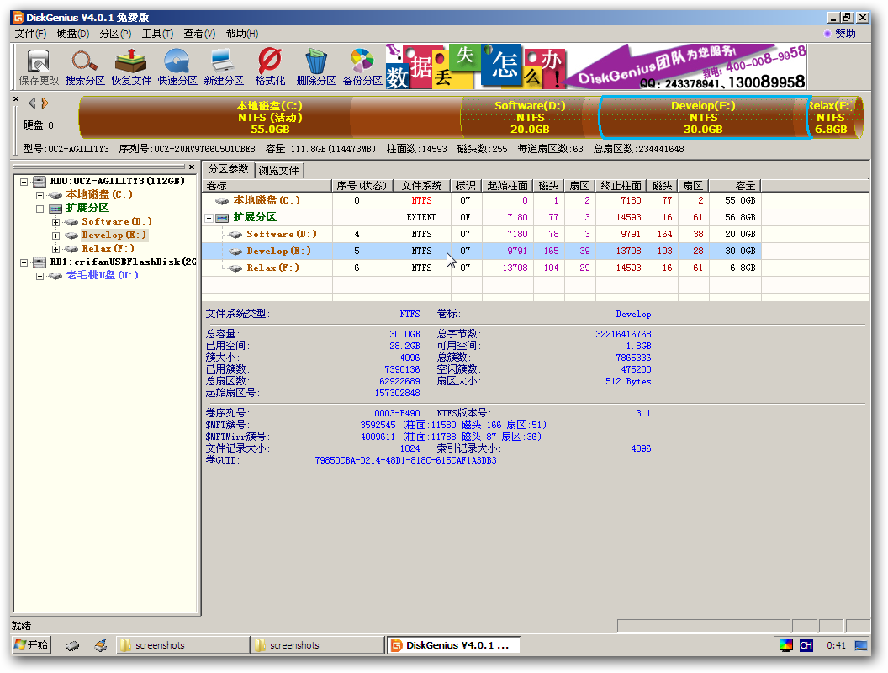This screenshot has width=888, height=673.
Task: Open the 文件(F) menu
Action: [30, 34]
